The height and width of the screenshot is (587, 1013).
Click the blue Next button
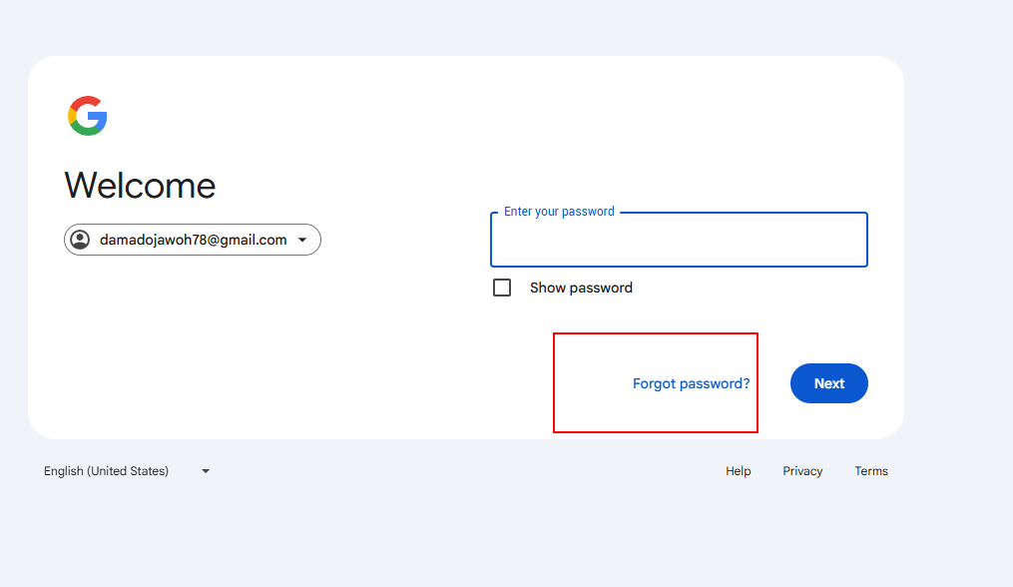(829, 383)
